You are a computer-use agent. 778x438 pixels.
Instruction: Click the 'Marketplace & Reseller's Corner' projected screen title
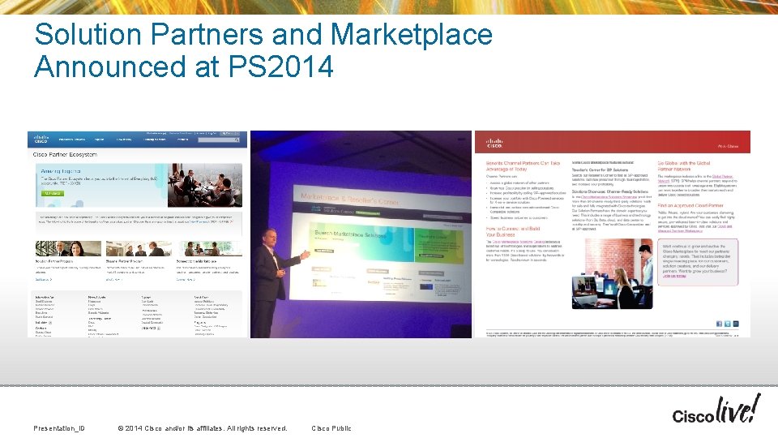coord(349,200)
